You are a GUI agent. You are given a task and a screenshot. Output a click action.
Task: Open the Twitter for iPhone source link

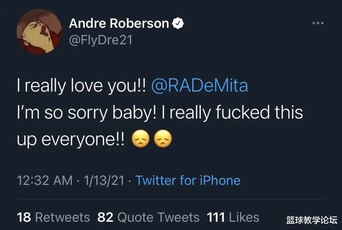[188, 181]
